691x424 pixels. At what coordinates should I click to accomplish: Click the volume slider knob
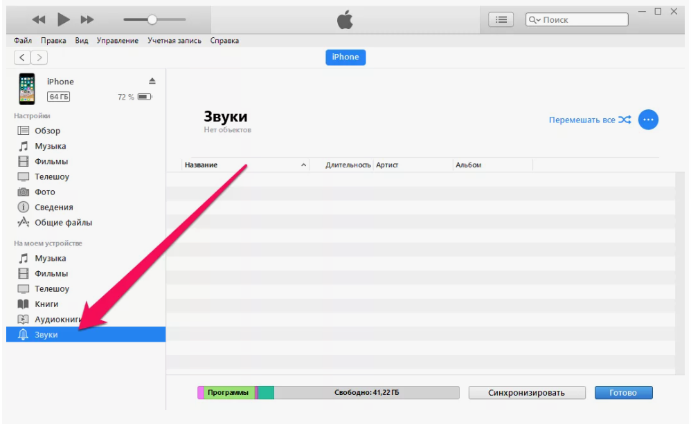(x=152, y=19)
